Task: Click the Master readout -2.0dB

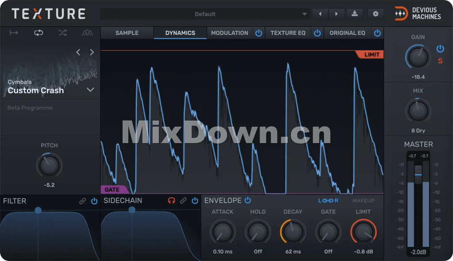Action: coord(418,252)
